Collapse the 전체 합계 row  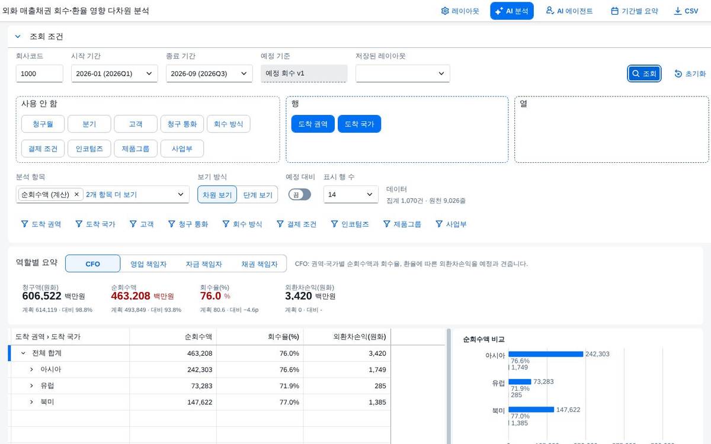[23, 353]
